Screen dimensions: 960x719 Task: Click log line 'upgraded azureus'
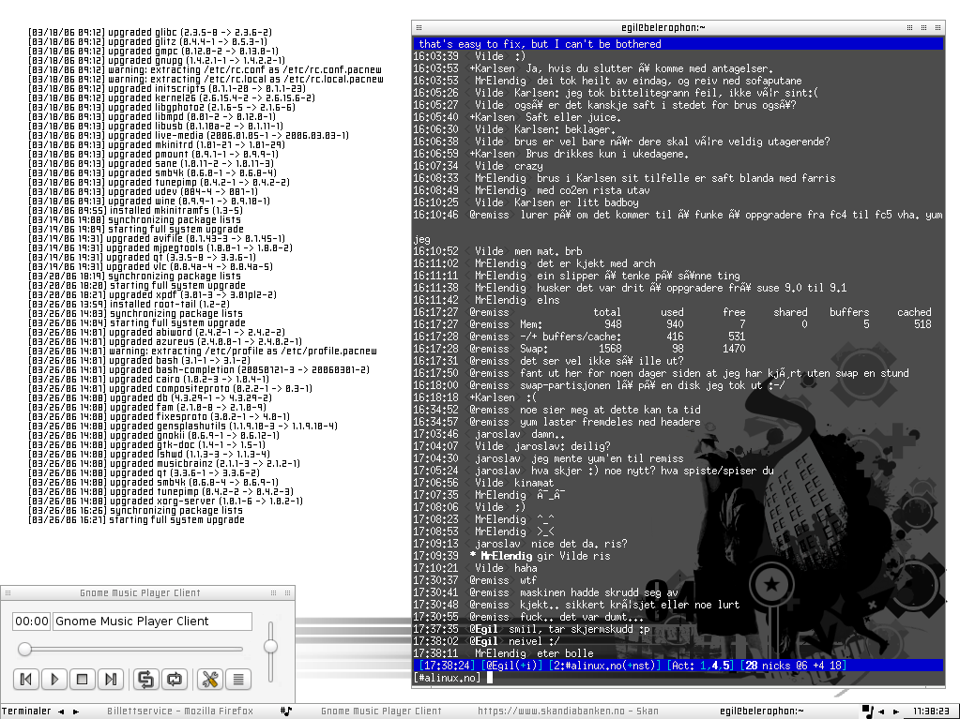pos(165,342)
